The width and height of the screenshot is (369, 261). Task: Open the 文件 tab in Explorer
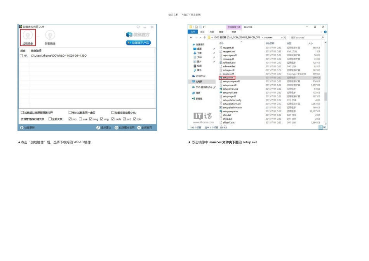tap(193, 32)
